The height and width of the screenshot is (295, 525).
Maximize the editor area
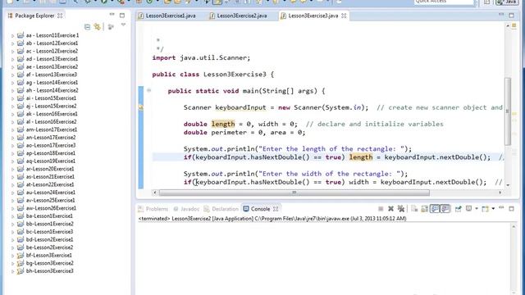(511, 16)
